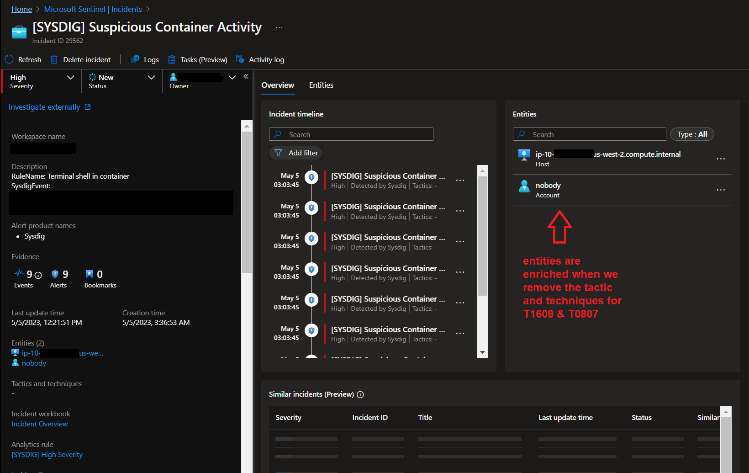749x473 pixels.
Task: Open Microsoft Sentinel Incidents breadcrumb
Action: (93, 9)
